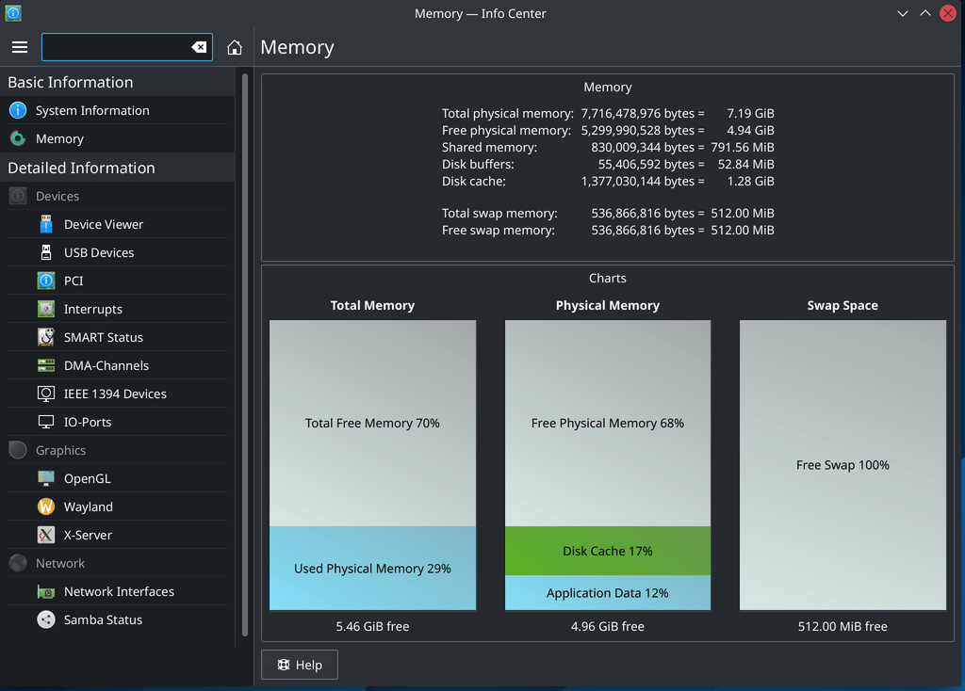This screenshot has height=691, width=965.
Task: Minimize the Info Center window
Action: 903,13
